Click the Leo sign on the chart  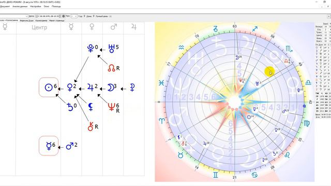tap(287, 155)
